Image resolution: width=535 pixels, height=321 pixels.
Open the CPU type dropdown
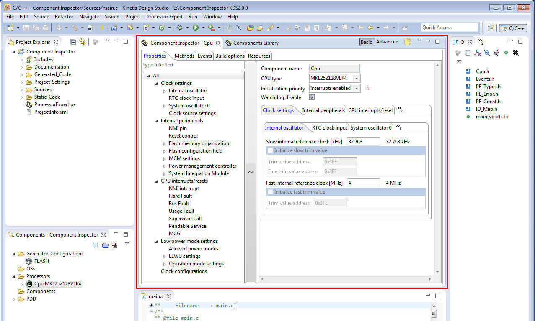356,79
